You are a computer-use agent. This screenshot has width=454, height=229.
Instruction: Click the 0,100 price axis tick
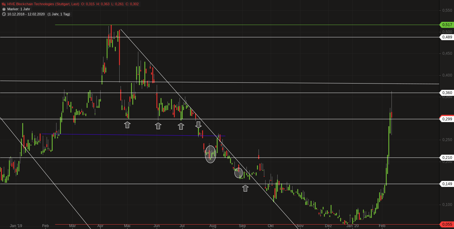click(447, 205)
